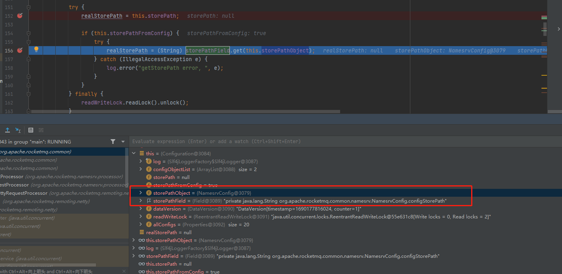Select the allConfigs size = 20 row
This screenshot has height=274, width=562.
(346, 224)
